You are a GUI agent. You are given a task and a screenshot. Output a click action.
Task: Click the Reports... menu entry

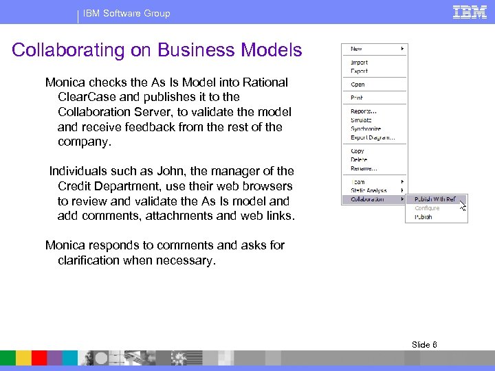(x=375, y=111)
